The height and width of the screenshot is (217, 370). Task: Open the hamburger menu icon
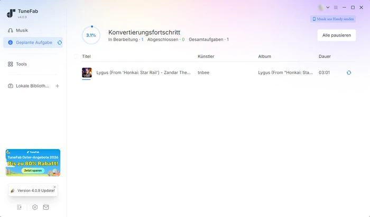[x=336, y=7]
